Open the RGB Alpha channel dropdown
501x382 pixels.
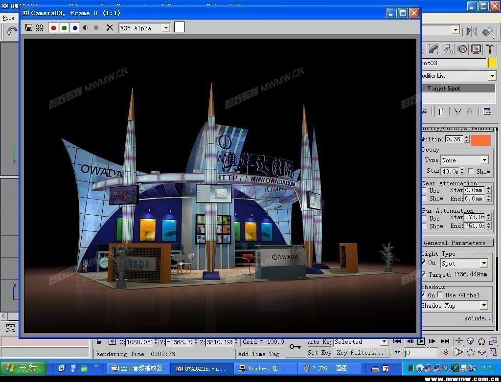[x=166, y=28]
